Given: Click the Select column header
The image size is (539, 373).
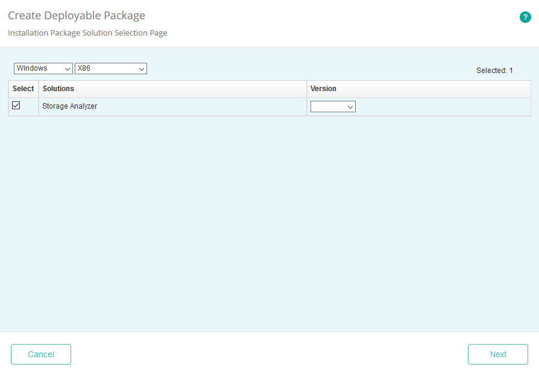Looking at the screenshot, I should coord(23,89).
